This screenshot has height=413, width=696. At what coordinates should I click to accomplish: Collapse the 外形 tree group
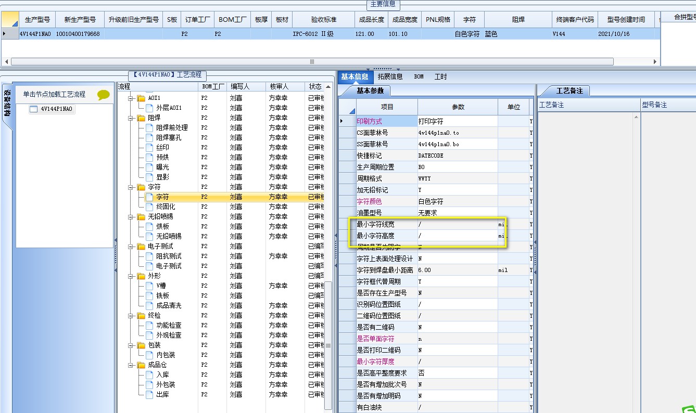[x=131, y=276]
